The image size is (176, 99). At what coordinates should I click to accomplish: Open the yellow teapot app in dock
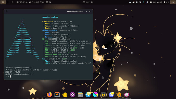(x=65, y=95)
